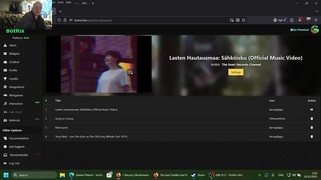This screenshot has height=180, width=321.
Task: Click the site padlock security icon
Action: click(65, 20)
